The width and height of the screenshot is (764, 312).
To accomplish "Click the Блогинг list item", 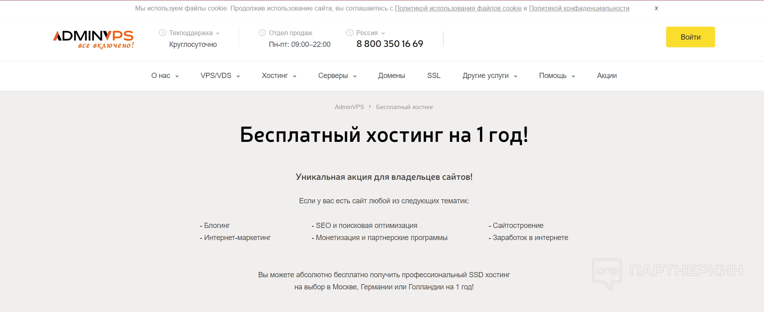I will 215,226.
